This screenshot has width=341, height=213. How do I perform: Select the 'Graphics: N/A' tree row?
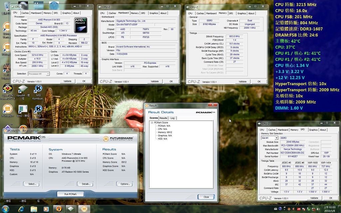point(165,136)
